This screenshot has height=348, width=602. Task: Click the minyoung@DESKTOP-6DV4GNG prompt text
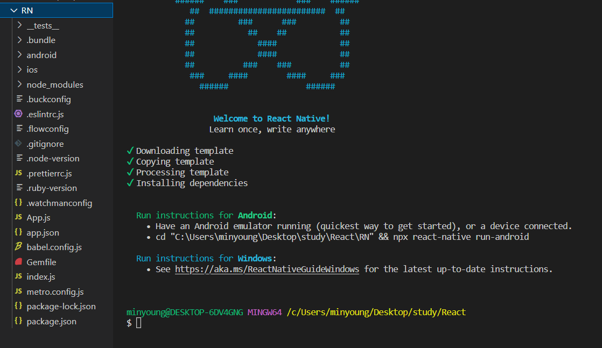point(185,313)
